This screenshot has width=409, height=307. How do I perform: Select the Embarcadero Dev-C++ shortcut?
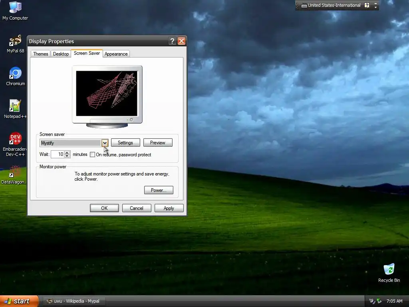point(15,144)
